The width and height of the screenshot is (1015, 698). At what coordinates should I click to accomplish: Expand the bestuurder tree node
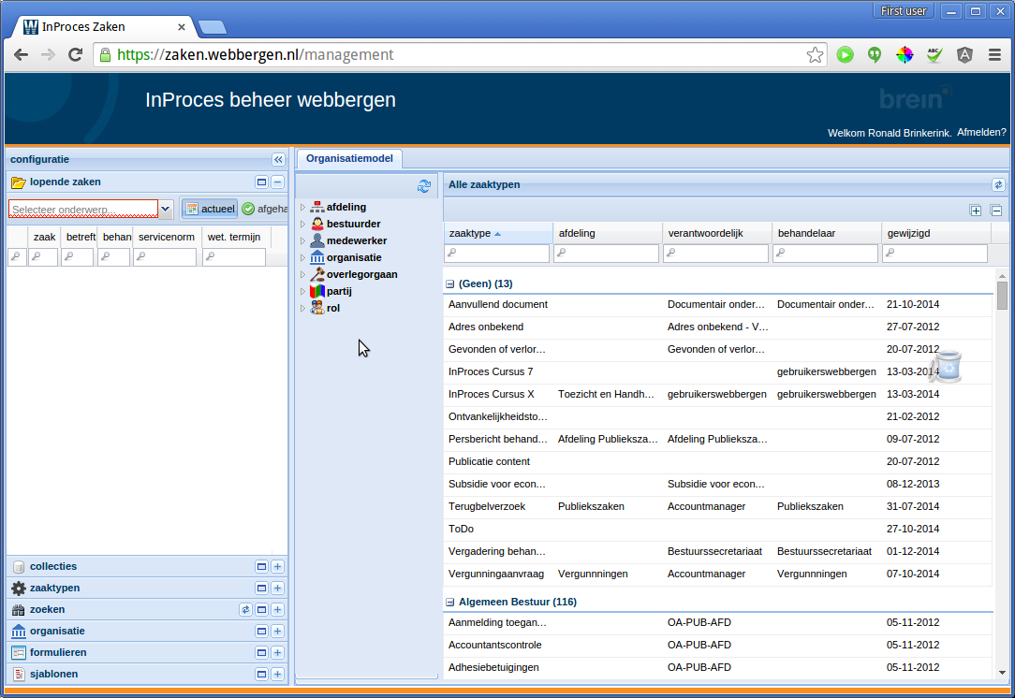point(302,224)
